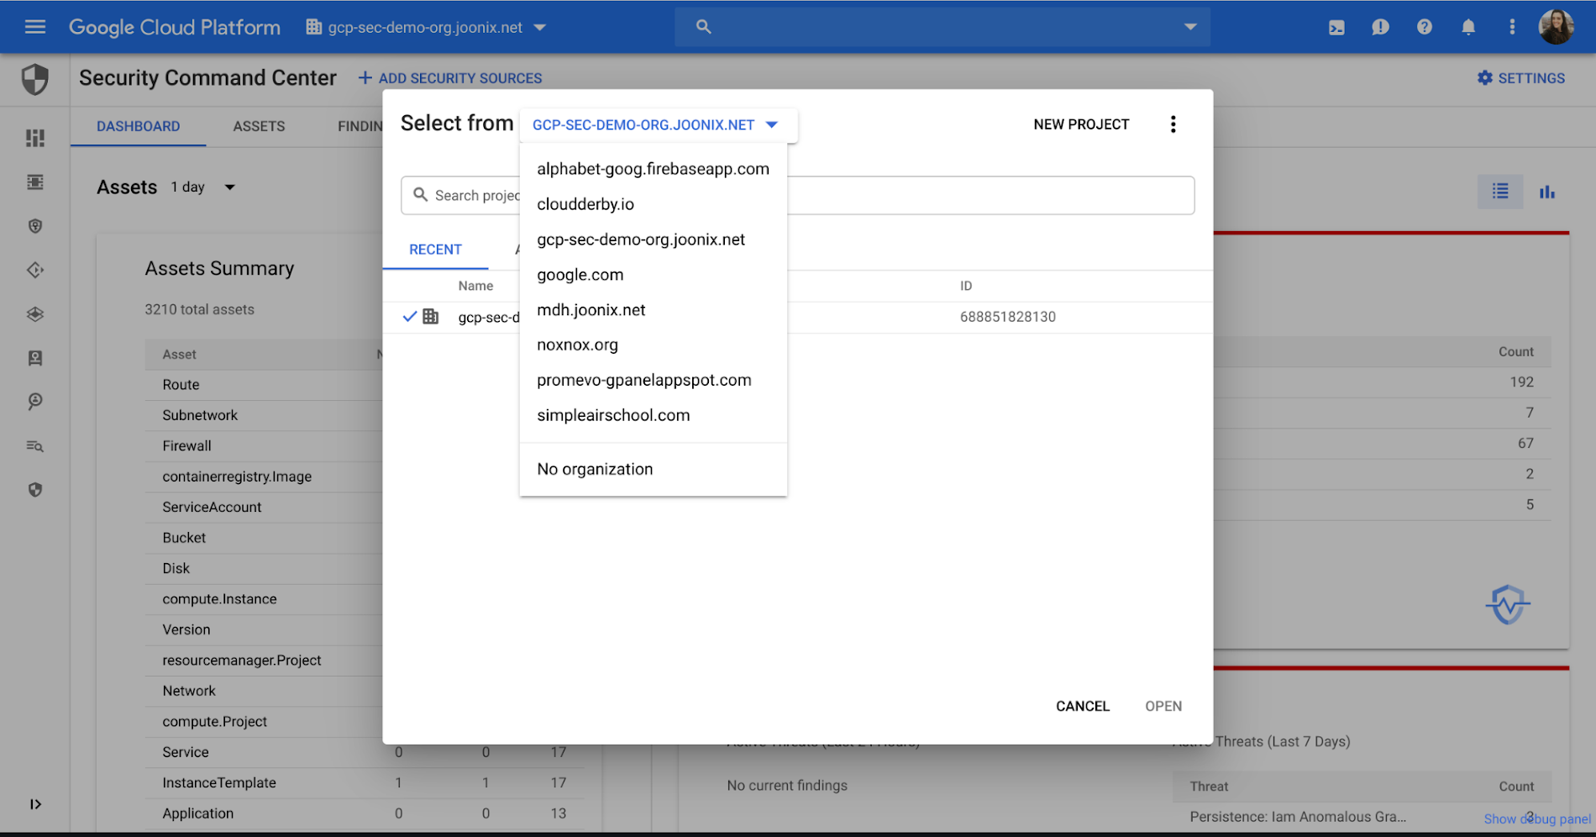This screenshot has width=1596, height=837.
Task: Select the shield icon below the list icon
Action: (x=35, y=226)
